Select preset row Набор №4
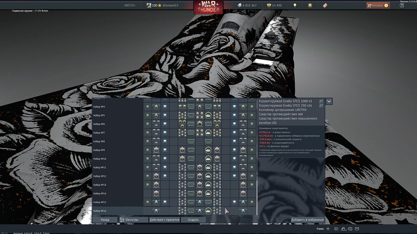This screenshot has height=234, width=417. tap(174, 107)
